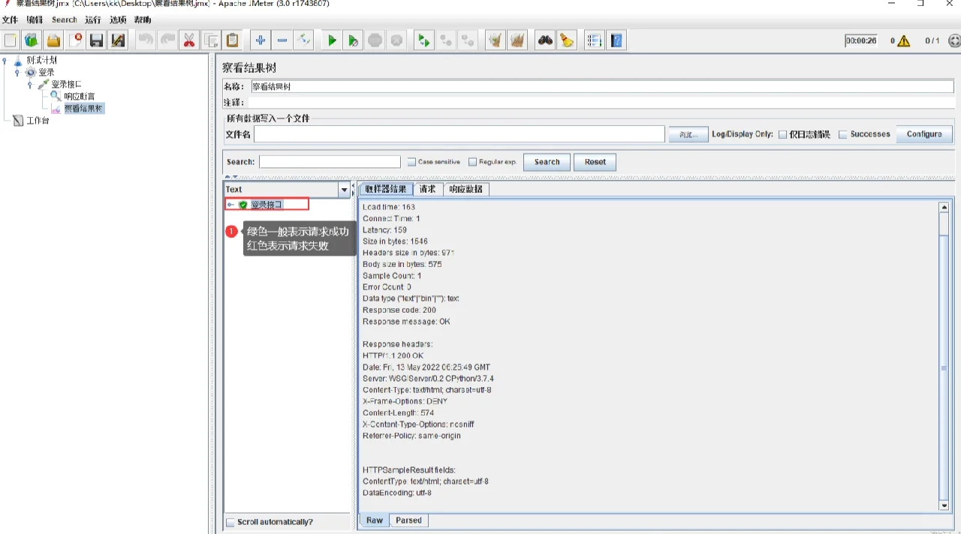
Task: Open the 运行 menu
Action: [x=93, y=19]
